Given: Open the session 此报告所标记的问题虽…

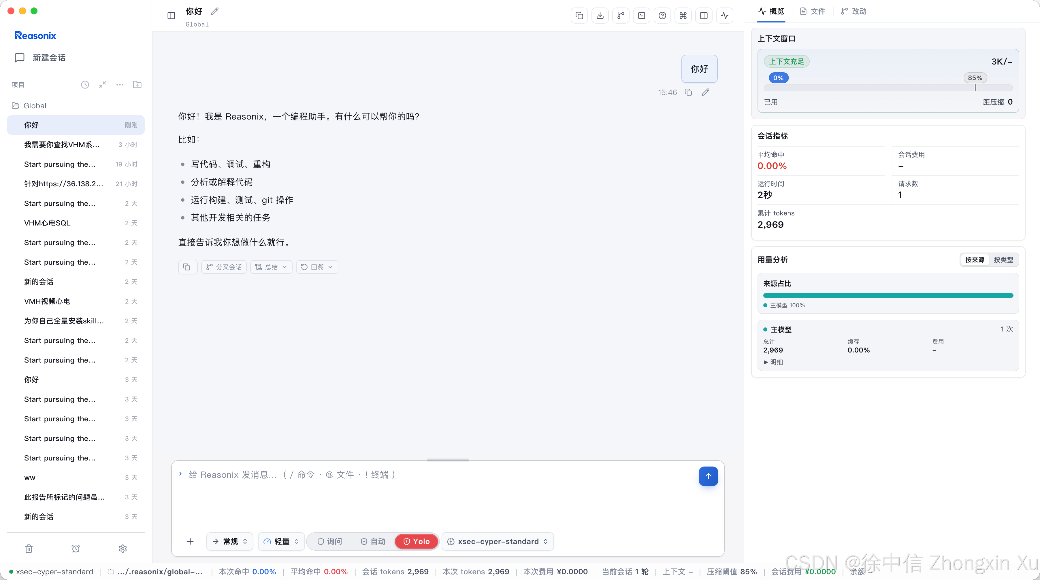Looking at the screenshot, I should (x=76, y=497).
